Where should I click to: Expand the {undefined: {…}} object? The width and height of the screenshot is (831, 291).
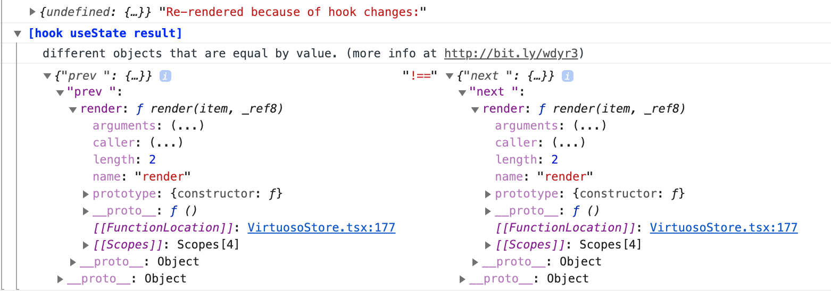[34, 12]
